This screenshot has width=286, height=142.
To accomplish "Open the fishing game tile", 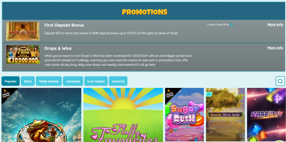I will (41, 115).
